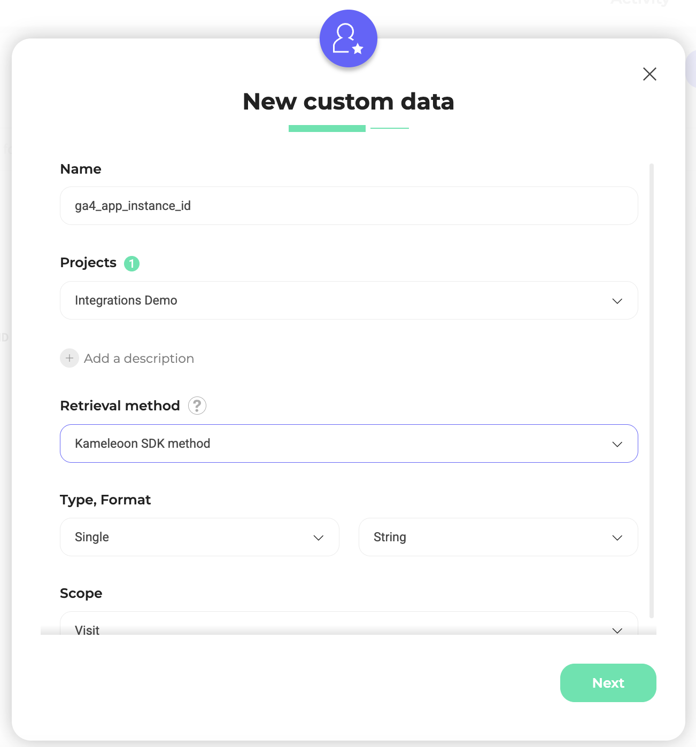Click the custom data user-star icon
Screen dimensions: 696x747
(348, 38)
